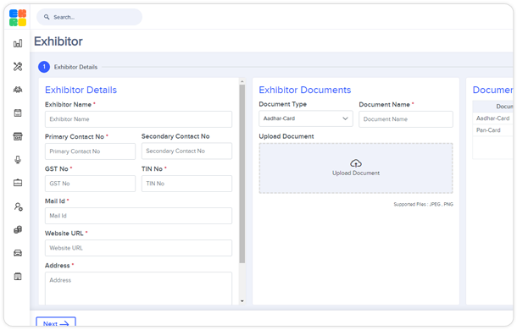The width and height of the screenshot is (517, 330).
Task: Click the Upload Document drop zone
Action: point(356,168)
